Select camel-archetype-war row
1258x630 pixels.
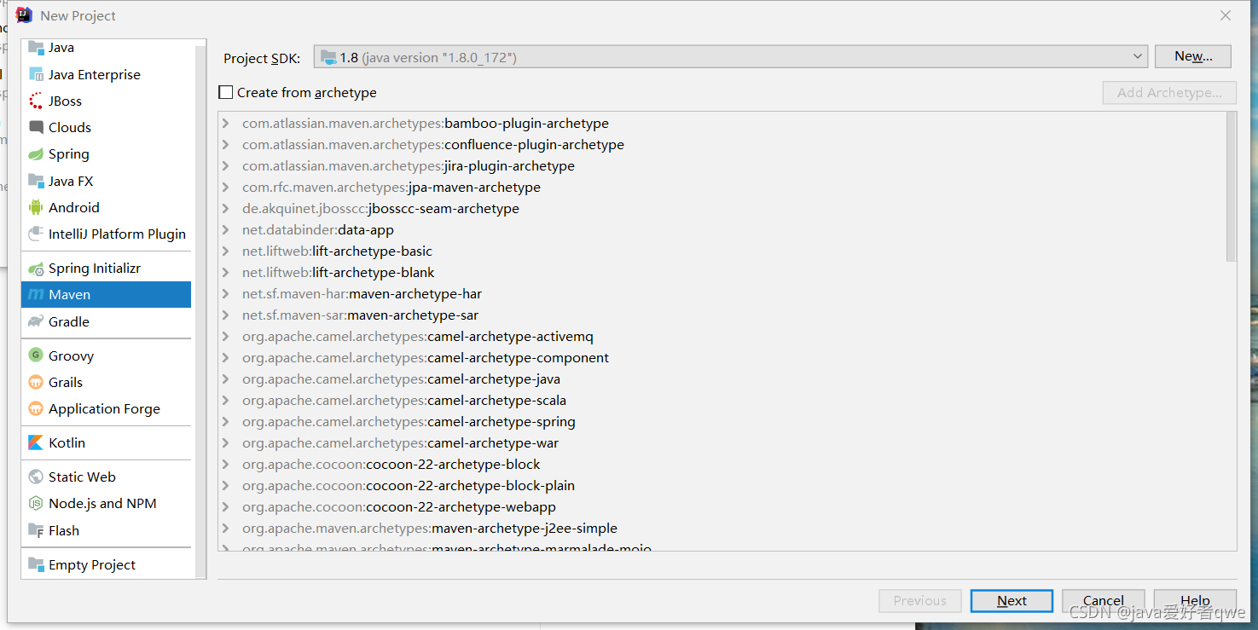point(722,443)
